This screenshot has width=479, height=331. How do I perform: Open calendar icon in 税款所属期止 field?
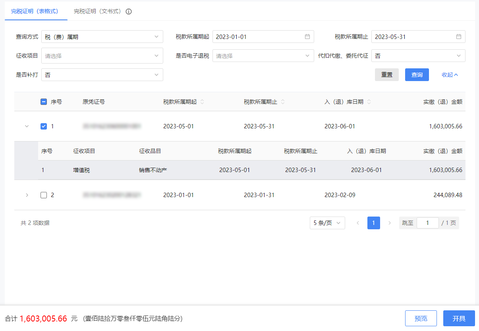(x=458, y=37)
